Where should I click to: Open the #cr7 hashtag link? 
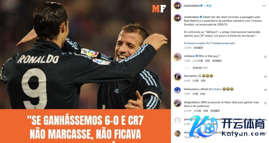pyautogui.click(x=209, y=43)
